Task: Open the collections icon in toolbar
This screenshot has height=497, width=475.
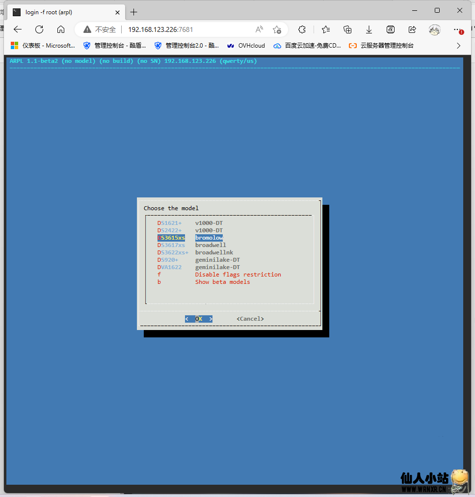Action: (347, 29)
